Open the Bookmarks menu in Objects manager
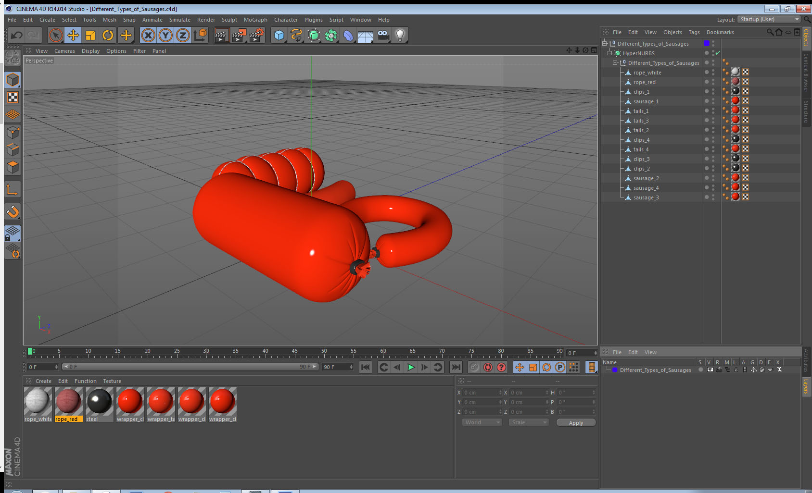 (x=720, y=32)
